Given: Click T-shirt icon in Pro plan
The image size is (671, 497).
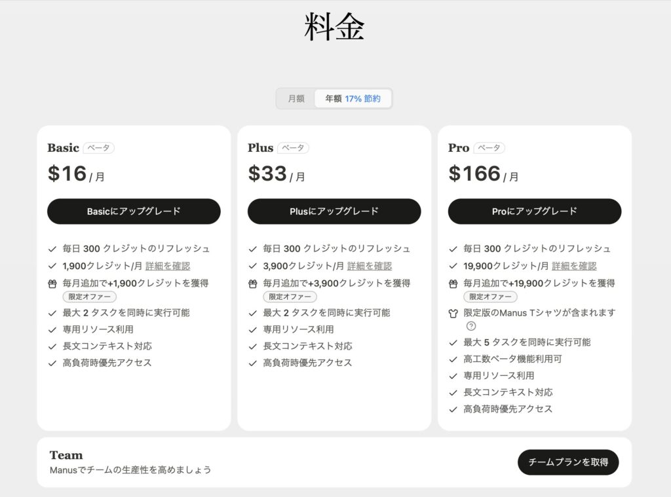Looking at the screenshot, I should coord(453,314).
